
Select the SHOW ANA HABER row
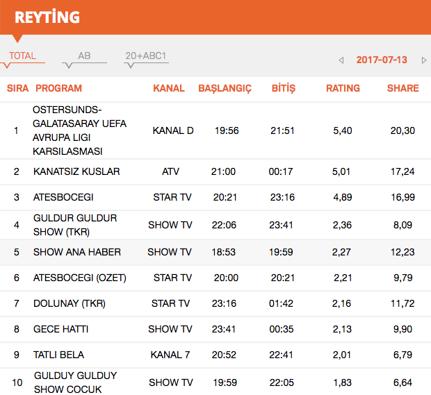click(x=215, y=252)
